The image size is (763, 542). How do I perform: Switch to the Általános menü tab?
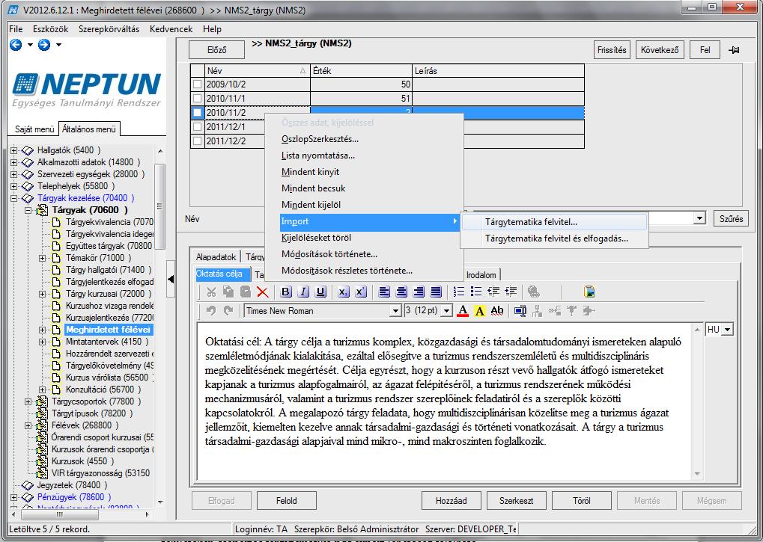tap(89, 129)
